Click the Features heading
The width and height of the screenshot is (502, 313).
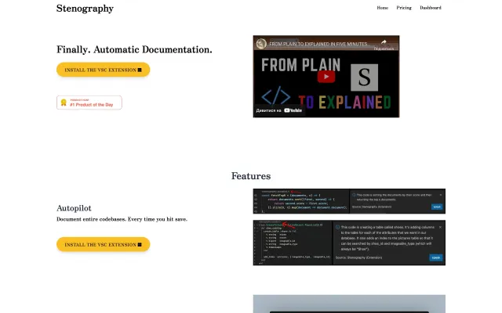point(251,176)
